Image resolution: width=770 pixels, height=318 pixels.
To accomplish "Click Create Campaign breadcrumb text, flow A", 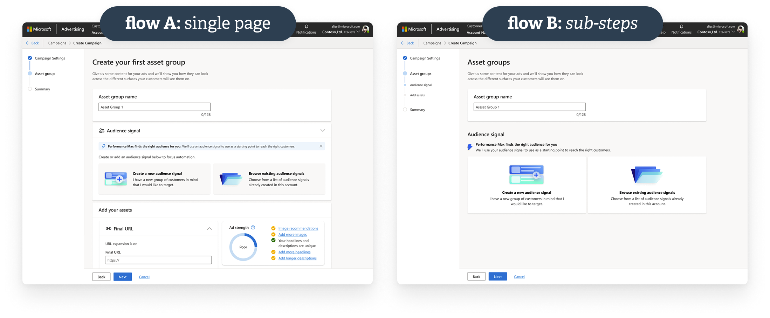I will coord(87,43).
